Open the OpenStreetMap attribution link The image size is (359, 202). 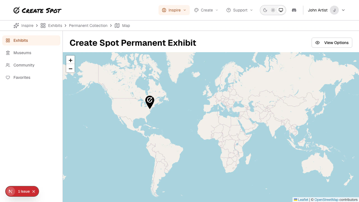pos(326,199)
